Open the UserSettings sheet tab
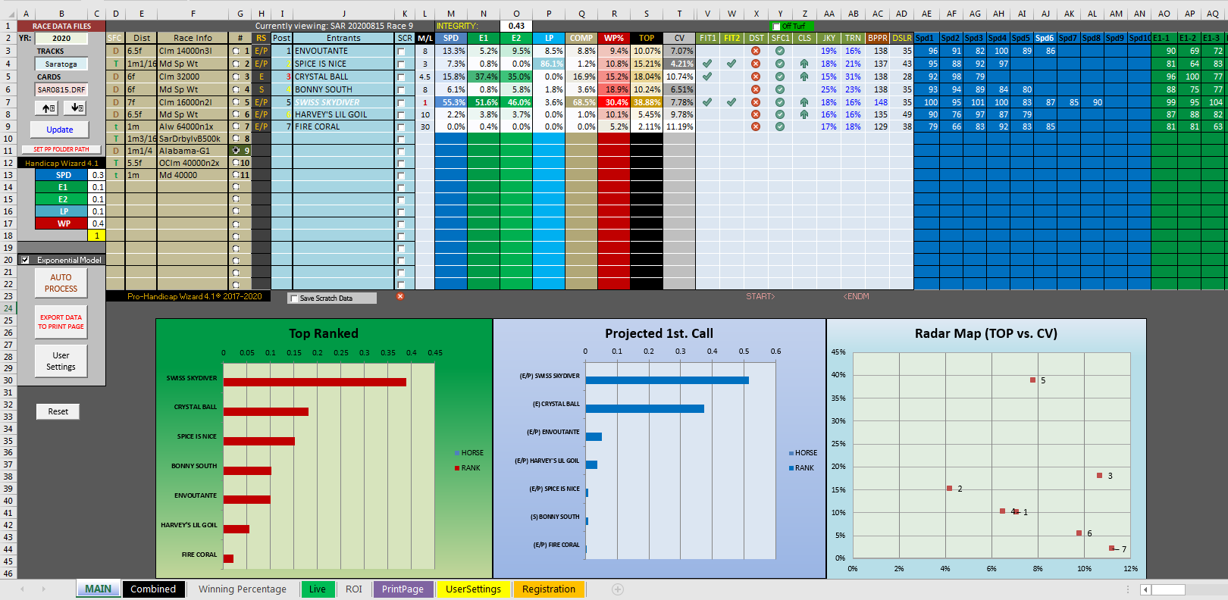This screenshot has height=600, width=1228. [473, 589]
